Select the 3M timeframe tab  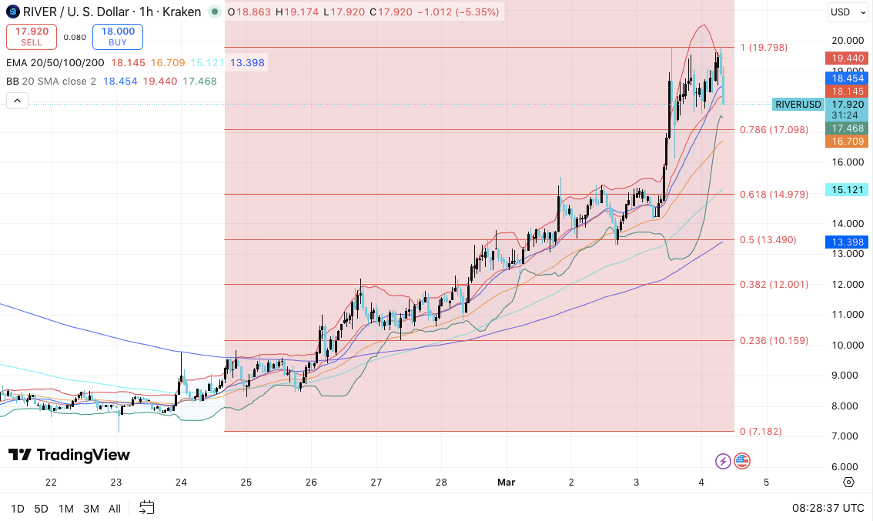pyautogui.click(x=90, y=509)
